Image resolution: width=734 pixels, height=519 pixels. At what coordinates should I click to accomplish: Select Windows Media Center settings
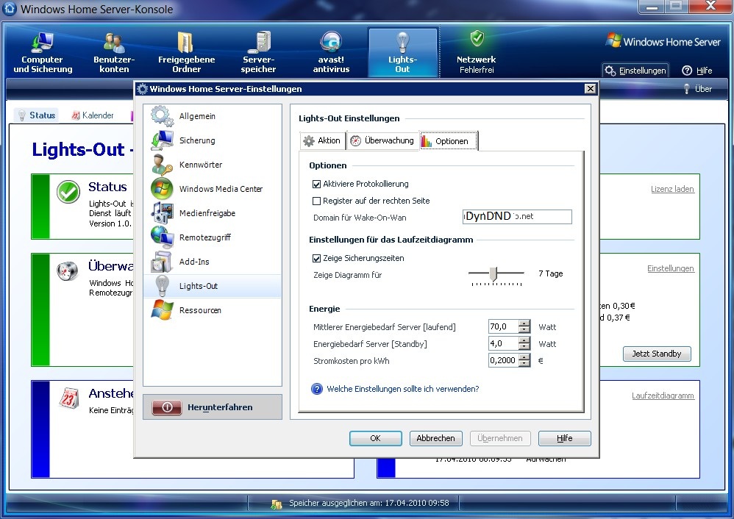point(212,189)
